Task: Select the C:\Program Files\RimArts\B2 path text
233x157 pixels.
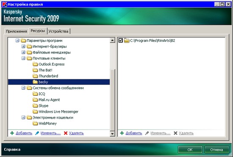Action: pyautogui.click(x=153, y=41)
